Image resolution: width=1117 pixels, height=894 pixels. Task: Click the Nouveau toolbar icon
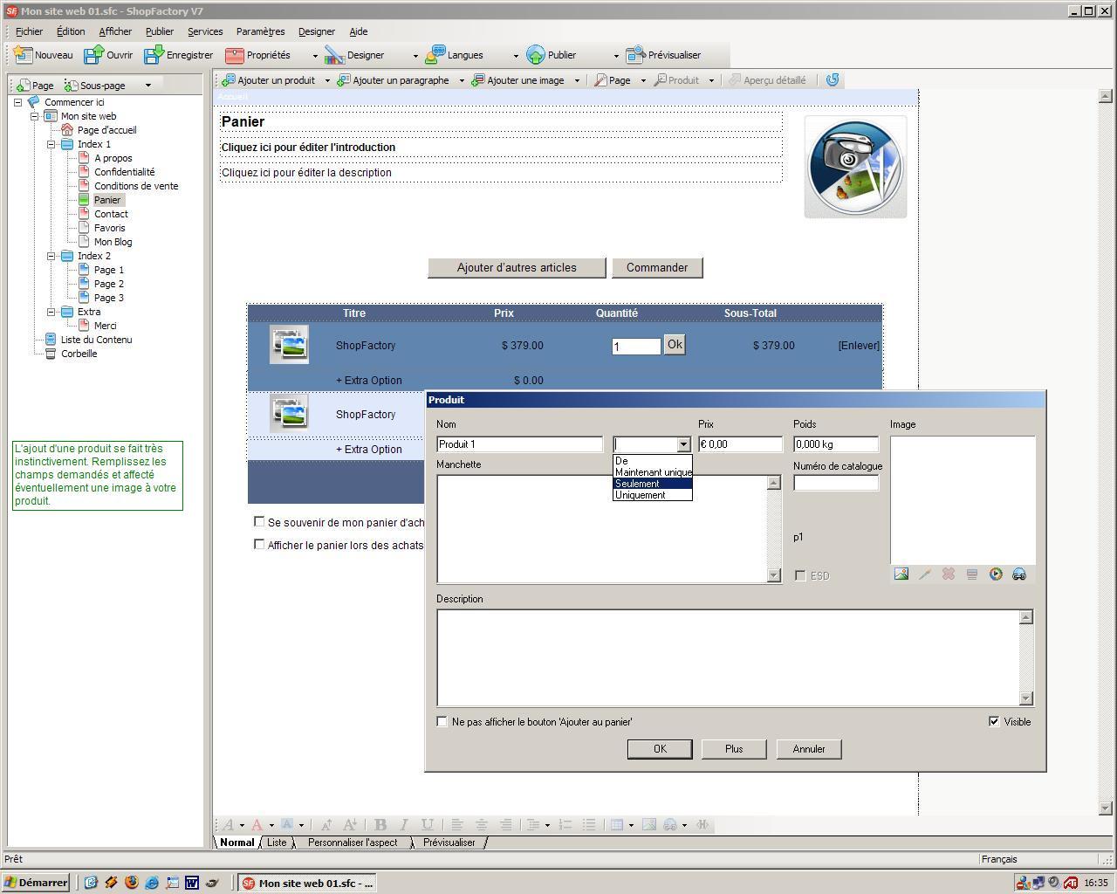click(x=24, y=55)
